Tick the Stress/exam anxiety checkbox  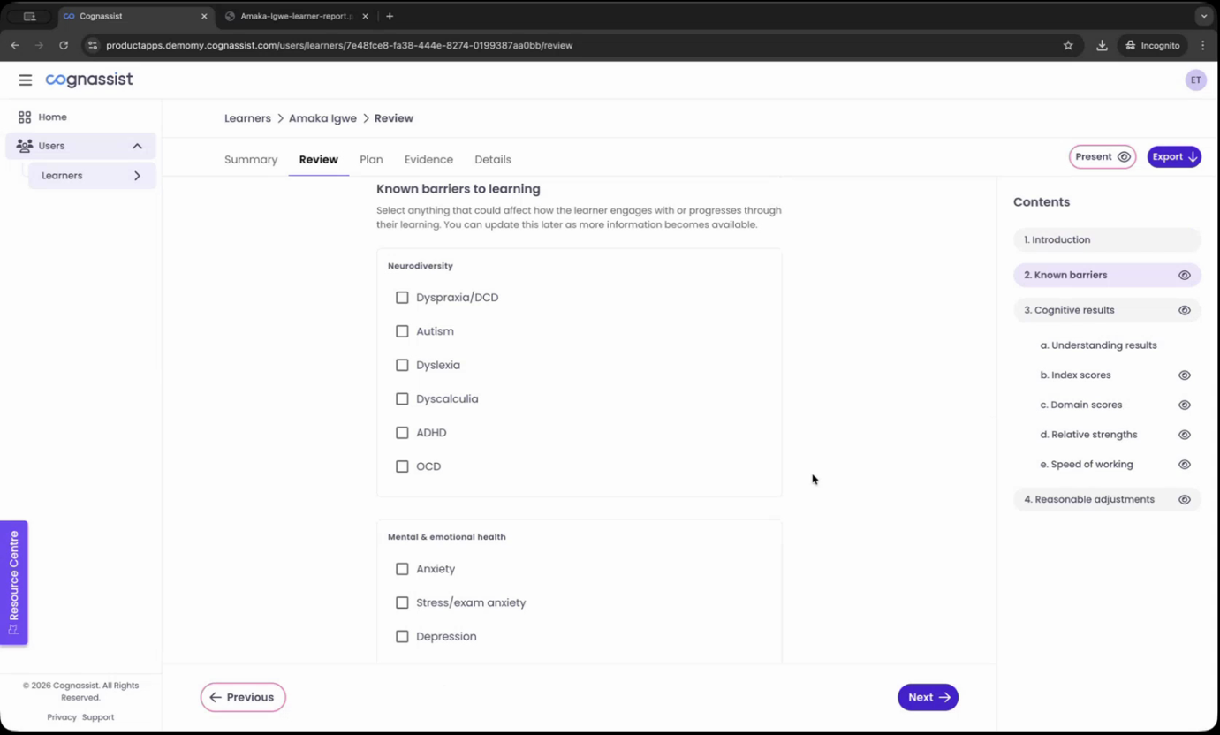402,602
